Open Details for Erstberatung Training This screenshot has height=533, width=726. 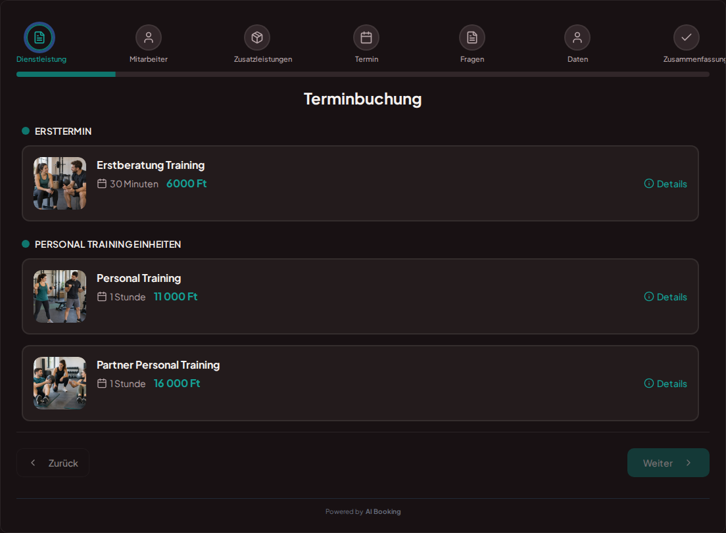click(665, 183)
